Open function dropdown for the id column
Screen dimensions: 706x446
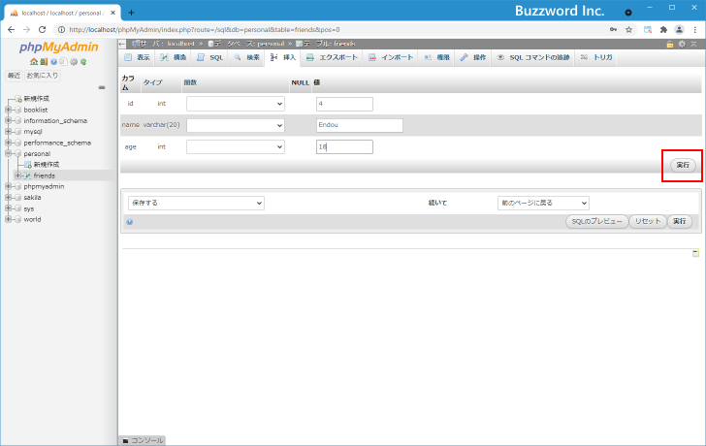coord(236,104)
